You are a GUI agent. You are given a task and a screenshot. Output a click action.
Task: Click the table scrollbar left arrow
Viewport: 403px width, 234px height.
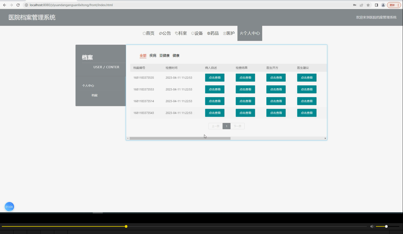[128, 138]
